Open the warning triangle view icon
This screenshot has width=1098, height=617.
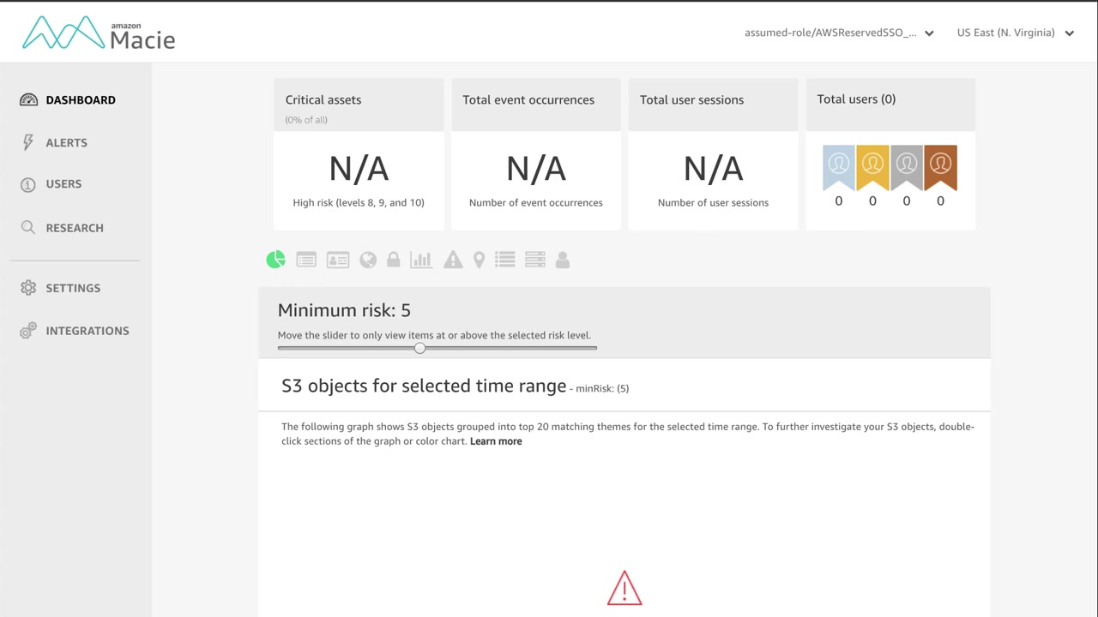click(x=453, y=260)
